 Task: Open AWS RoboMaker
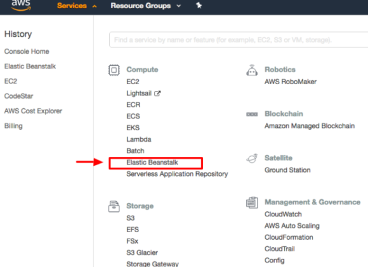point(291,82)
